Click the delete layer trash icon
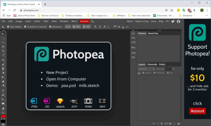The height and width of the screenshot is (126, 211). coord(178,123)
